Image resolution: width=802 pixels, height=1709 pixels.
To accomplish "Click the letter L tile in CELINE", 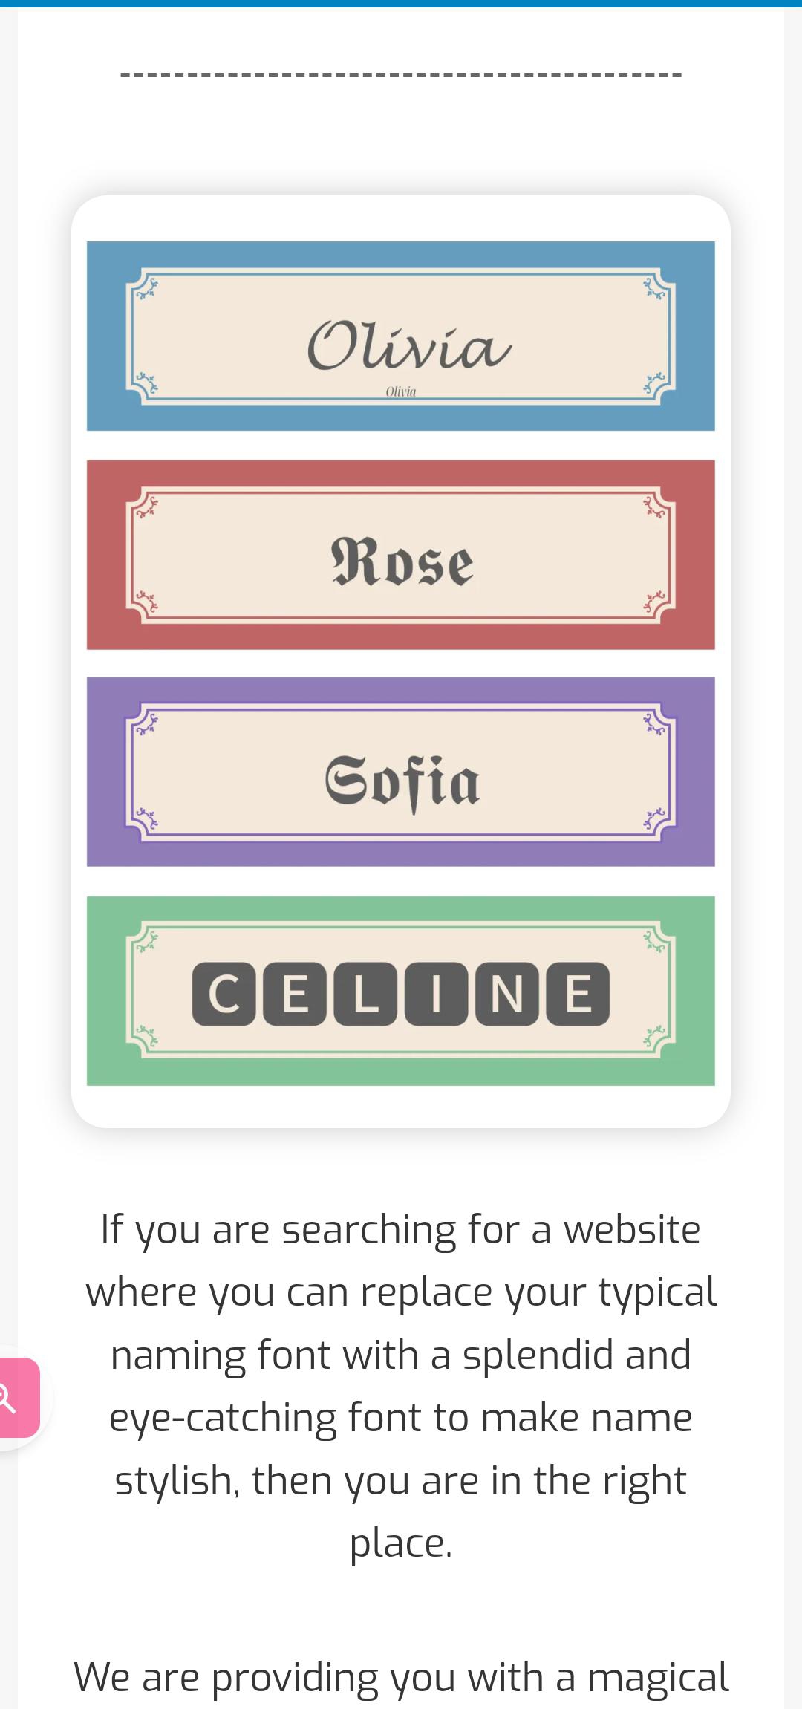I will coord(365,994).
